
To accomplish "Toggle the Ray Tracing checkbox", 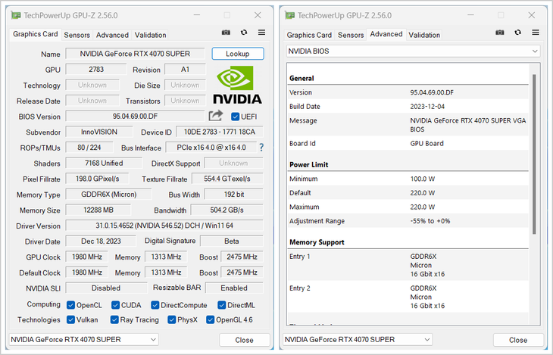I will [114, 319].
